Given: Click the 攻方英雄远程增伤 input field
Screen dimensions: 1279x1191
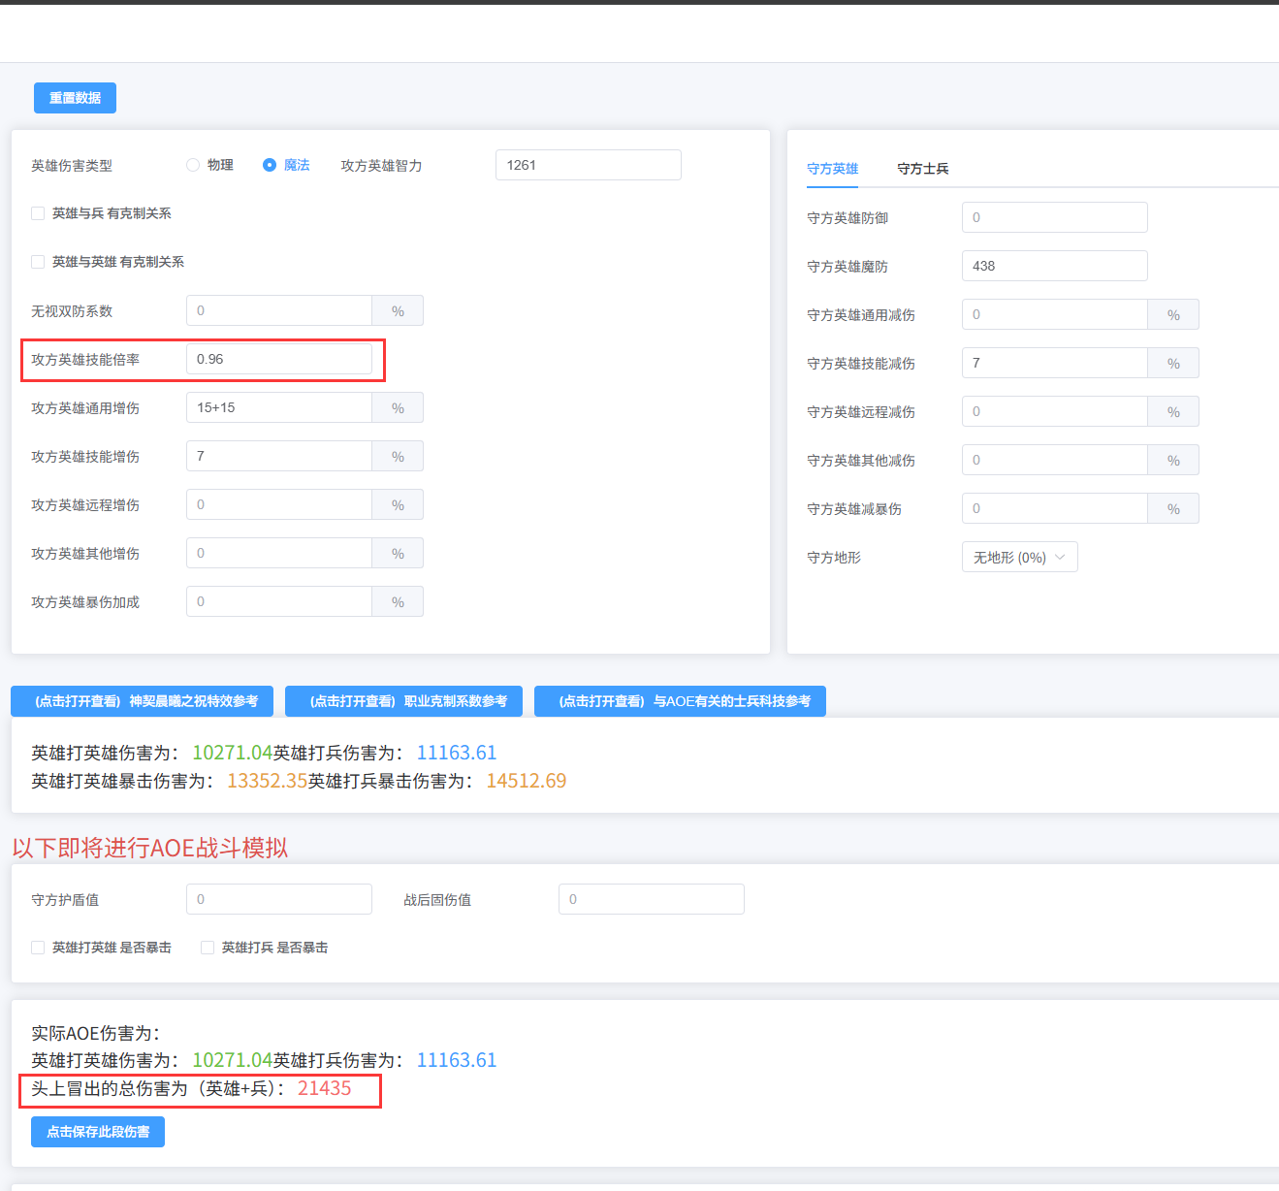Looking at the screenshot, I should [x=279, y=504].
